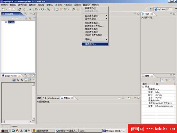Click Image Preview horizontal scrollbar right arrow
This screenshot has height=133, width=177.
(31, 122)
